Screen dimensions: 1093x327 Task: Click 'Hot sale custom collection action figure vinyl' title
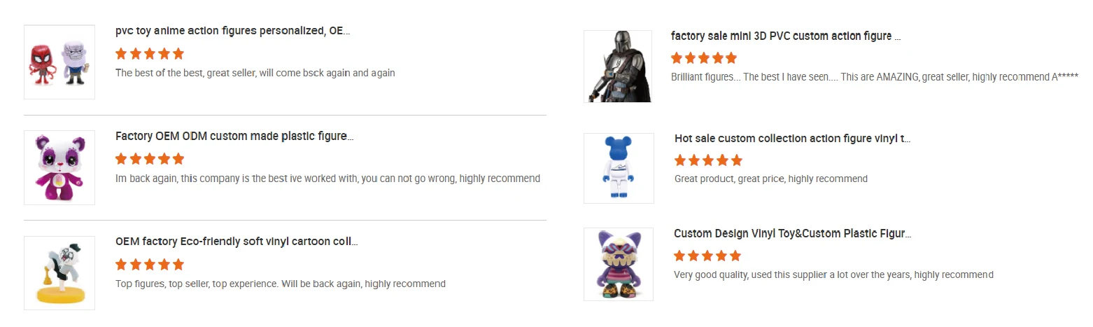click(x=792, y=139)
